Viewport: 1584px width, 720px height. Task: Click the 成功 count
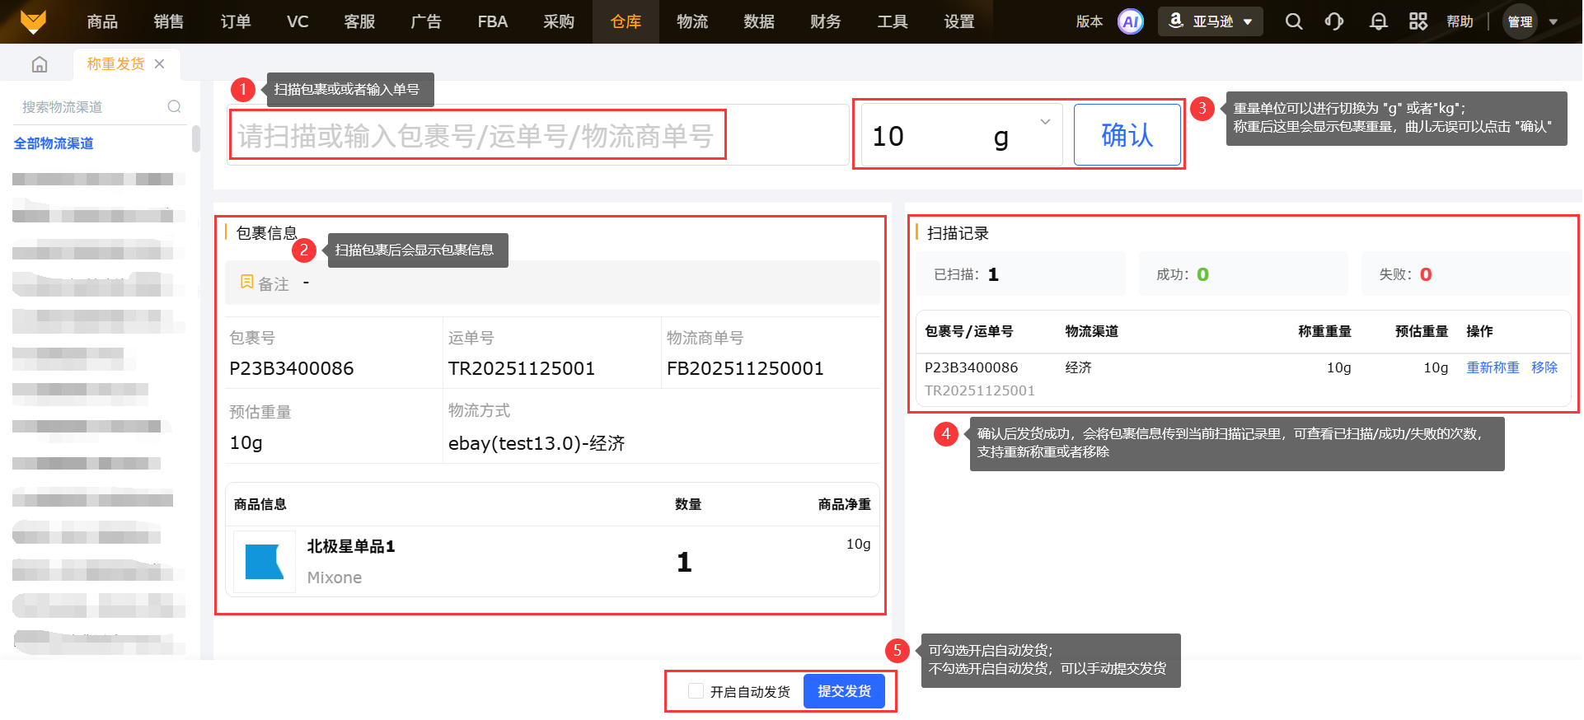[x=1202, y=274]
